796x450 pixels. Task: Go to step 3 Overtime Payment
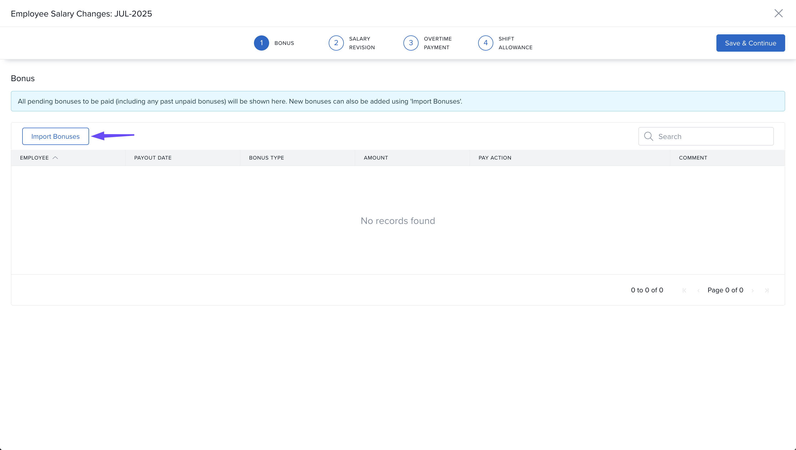tap(411, 43)
